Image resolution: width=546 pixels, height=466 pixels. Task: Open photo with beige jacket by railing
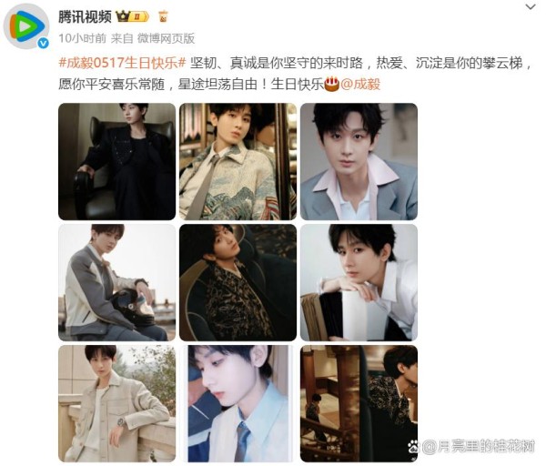(x=117, y=404)
